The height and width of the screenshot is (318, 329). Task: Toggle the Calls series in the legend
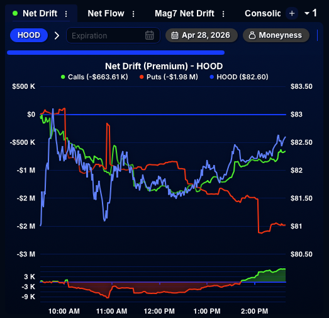[94, 77]
